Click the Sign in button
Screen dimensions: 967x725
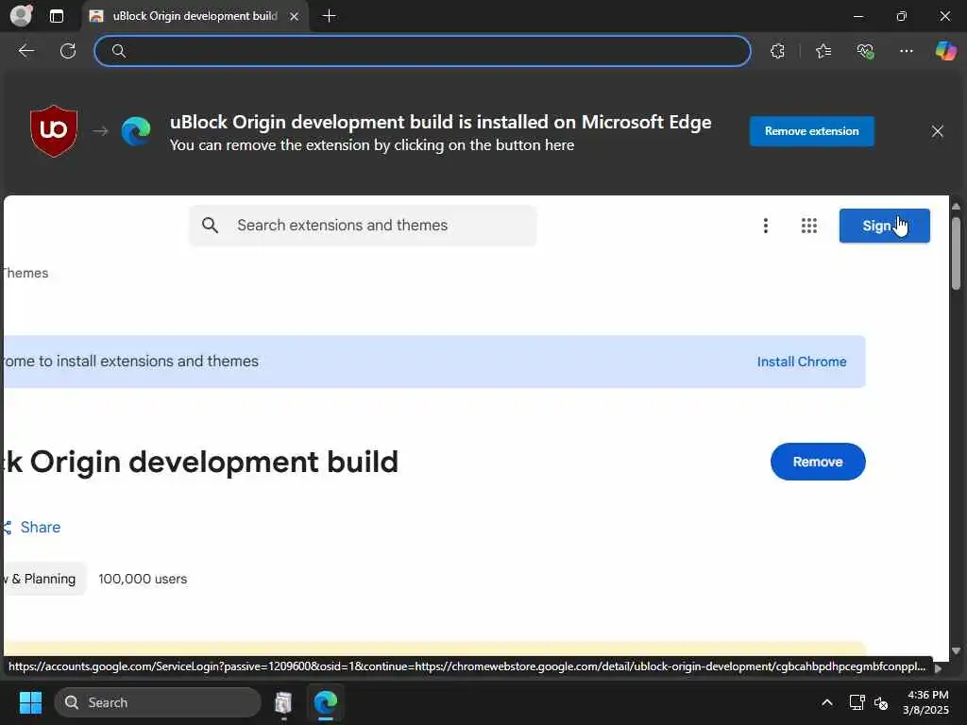coord(884,226)
